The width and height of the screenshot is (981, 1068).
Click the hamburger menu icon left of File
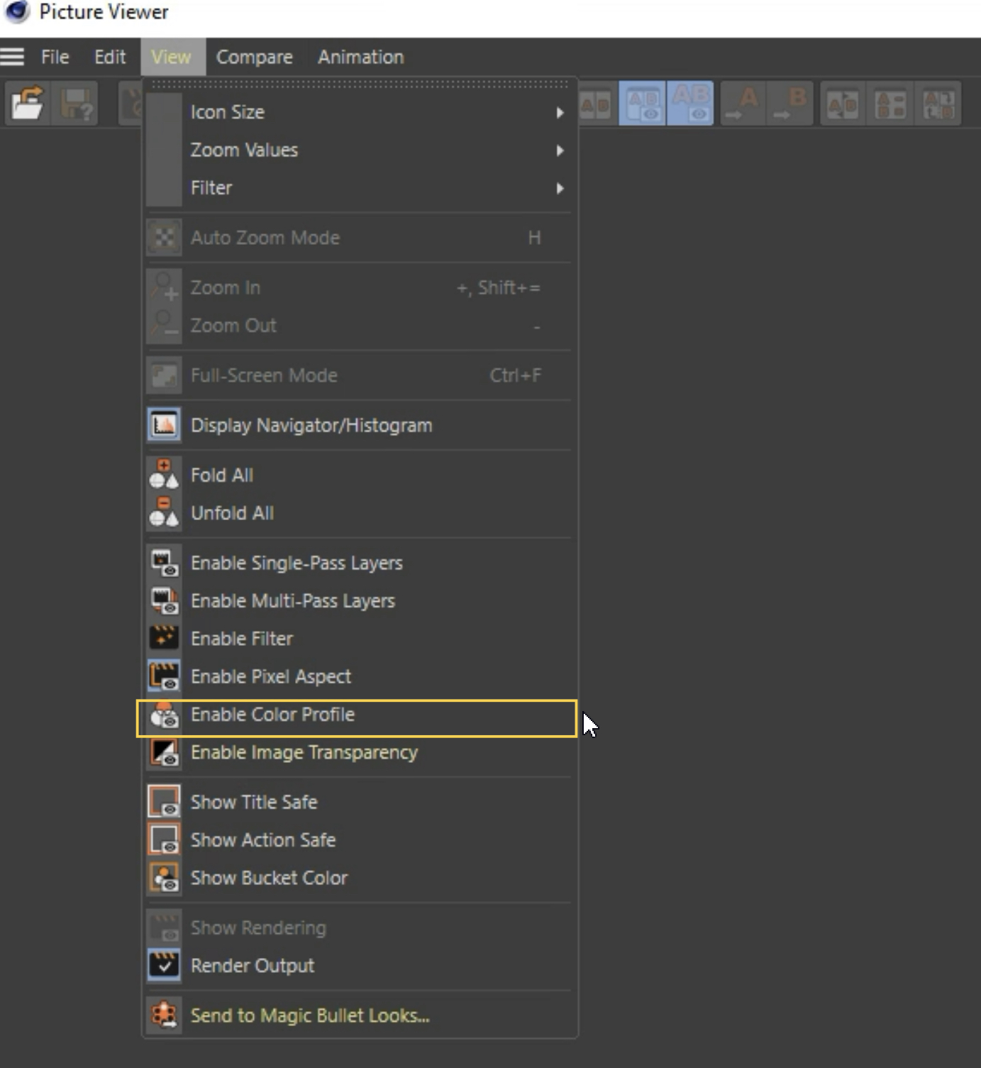pyautogui.click(x=12, y=57)
